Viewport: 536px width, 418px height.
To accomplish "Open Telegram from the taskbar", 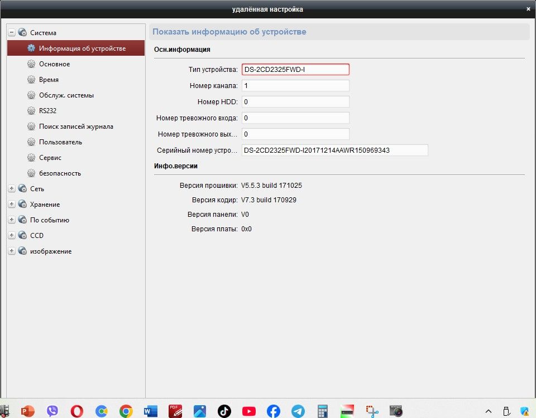I will (x=298, y=411).
